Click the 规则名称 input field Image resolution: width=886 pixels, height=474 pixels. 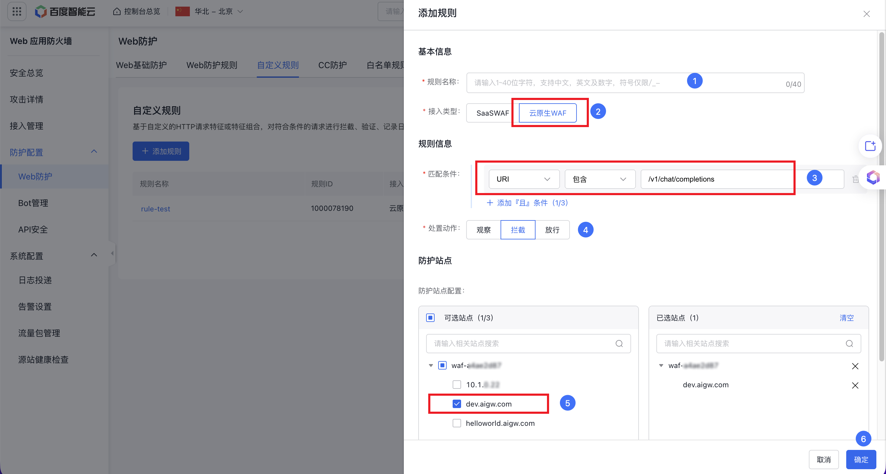578,83
